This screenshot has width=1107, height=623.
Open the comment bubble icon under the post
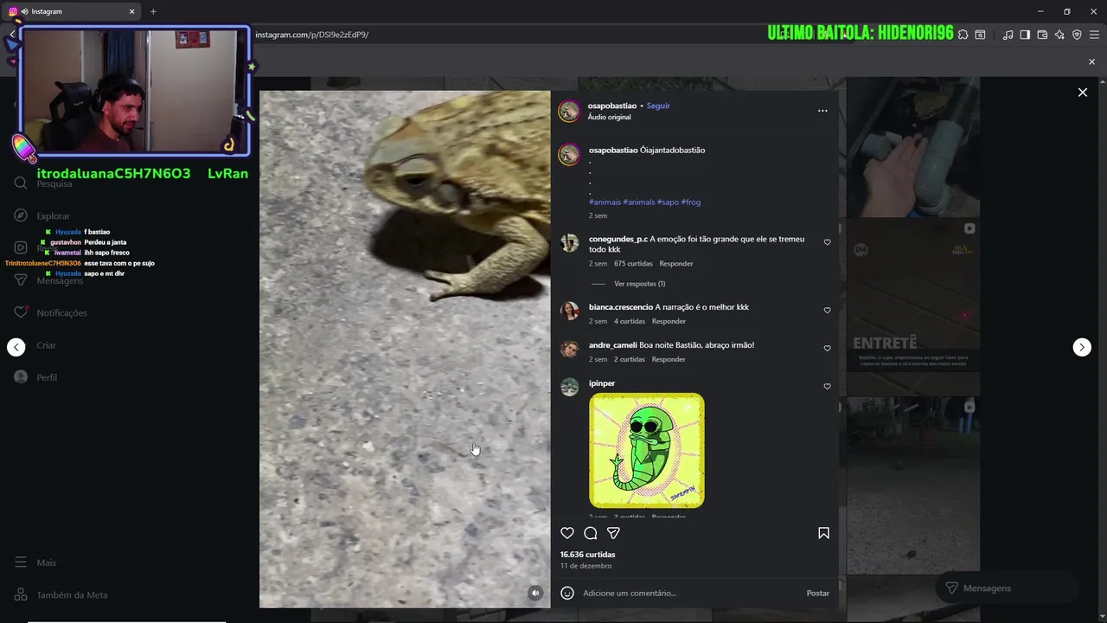coord(591,533)
